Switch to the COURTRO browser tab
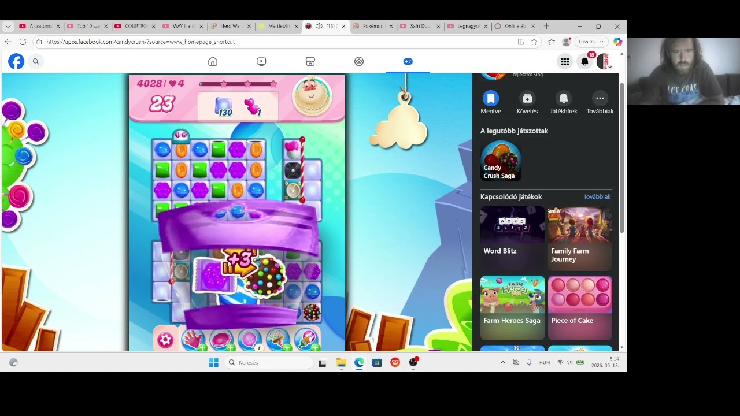The width and height of the screenshot is (740, 416). pos(134,26)
